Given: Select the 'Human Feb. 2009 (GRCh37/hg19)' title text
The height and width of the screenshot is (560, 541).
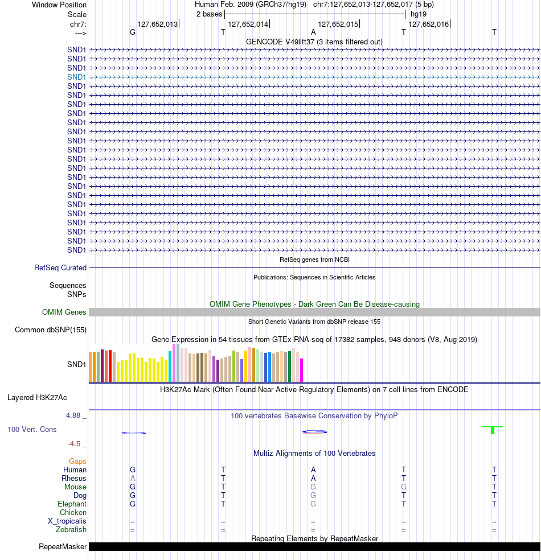Looking at the screenshot, I should click(x=251, y=5).
